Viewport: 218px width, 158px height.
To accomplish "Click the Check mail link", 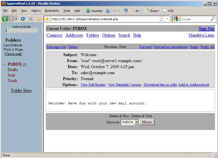I will [13, 54].
